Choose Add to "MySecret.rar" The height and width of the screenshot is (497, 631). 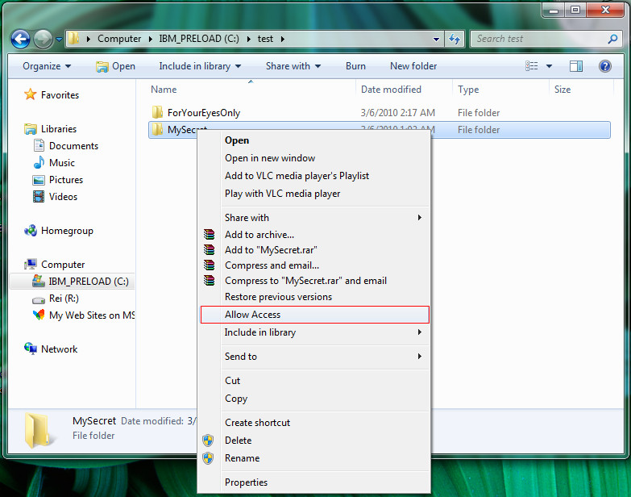pyautogui.click(x=315, y=249)
